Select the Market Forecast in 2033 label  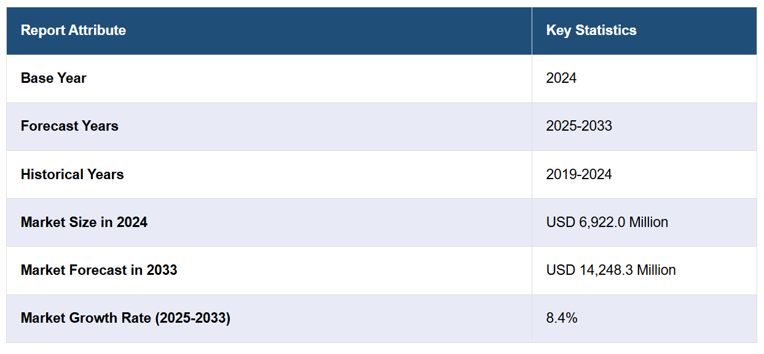(99, 270)
